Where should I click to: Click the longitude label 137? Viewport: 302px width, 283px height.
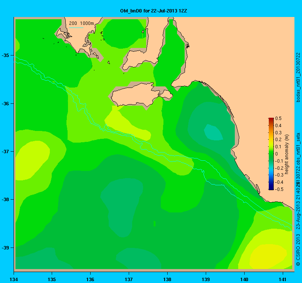click(129, 279)
